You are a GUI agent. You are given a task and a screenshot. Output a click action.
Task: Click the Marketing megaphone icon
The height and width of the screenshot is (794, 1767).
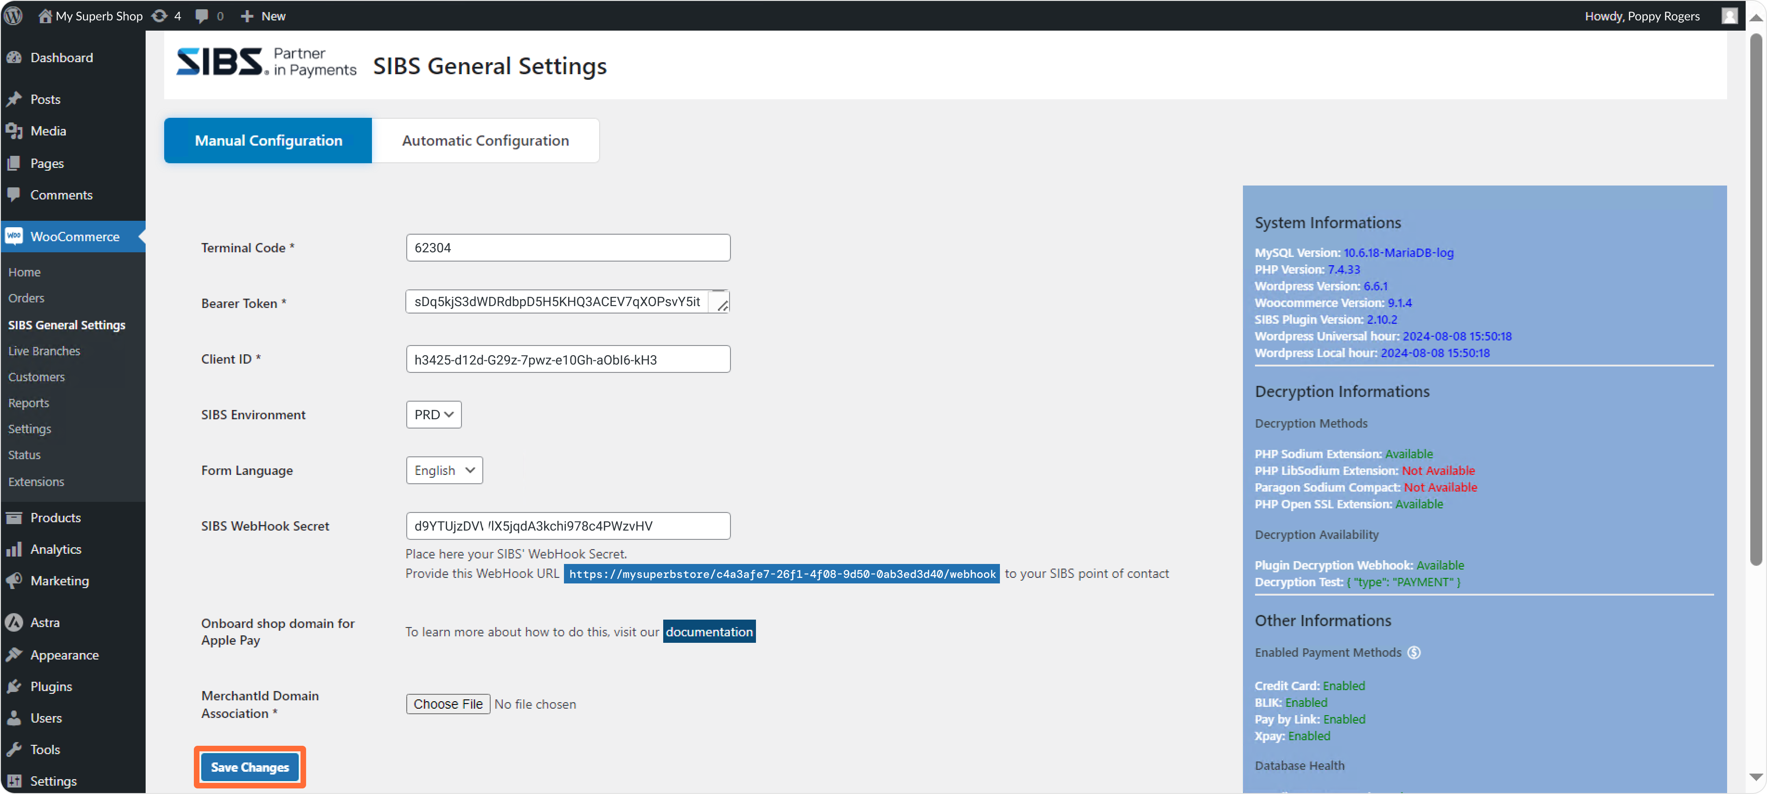[x=14, y=580]
